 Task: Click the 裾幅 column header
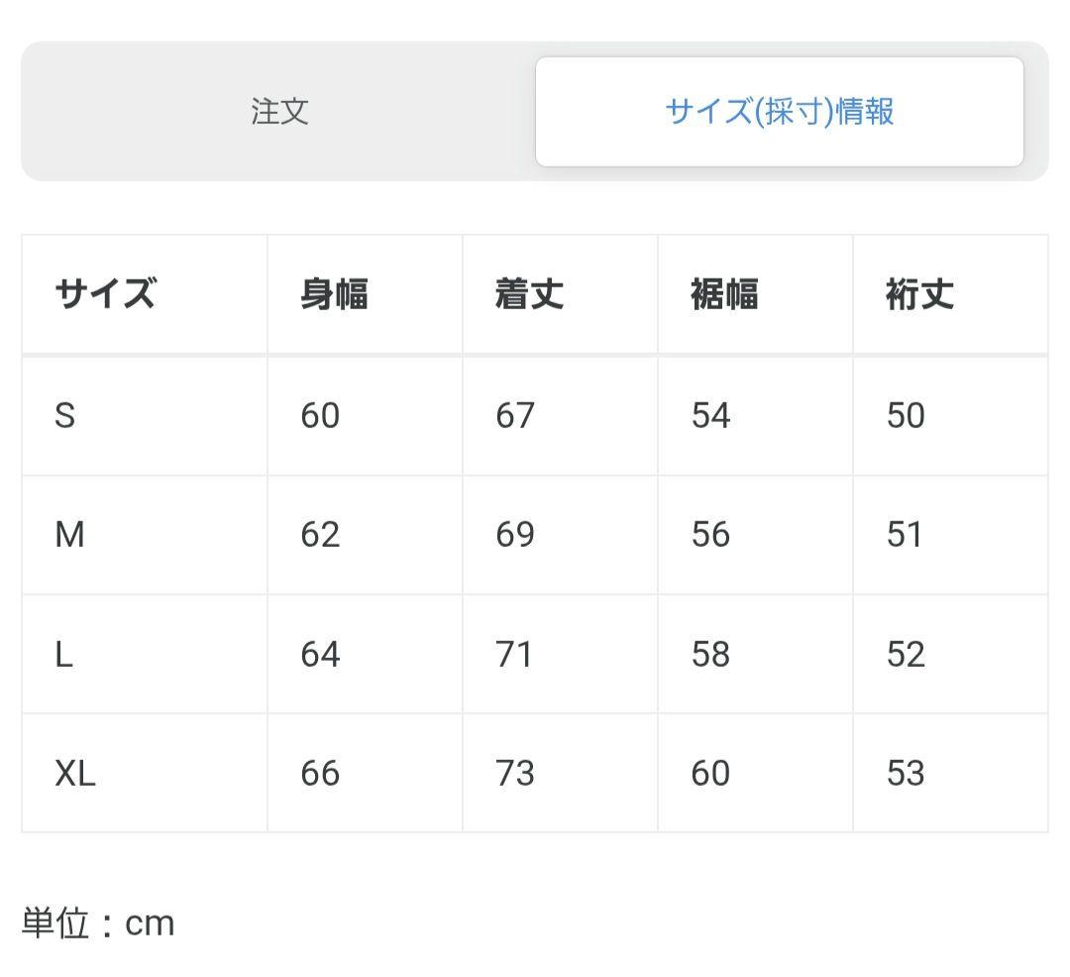pyautogui.click(x=725, y=293)
